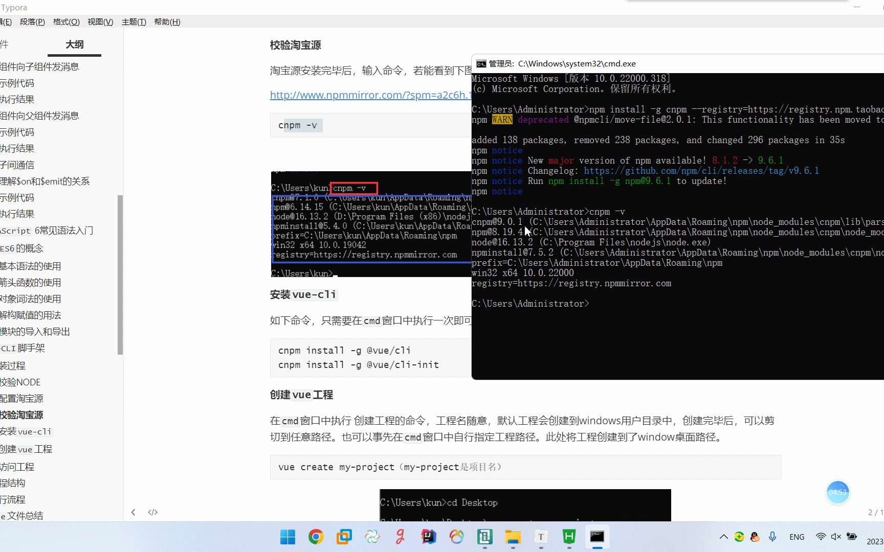The width and height of the screenshot is (884, 552).
Task: Click the microphone tray icon
Action: (x=772, y=537)
